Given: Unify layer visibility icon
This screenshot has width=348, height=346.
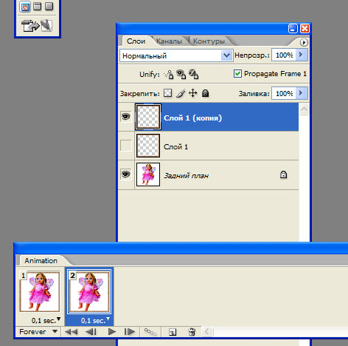Looking at the screenshot, I should click(181, 74).
